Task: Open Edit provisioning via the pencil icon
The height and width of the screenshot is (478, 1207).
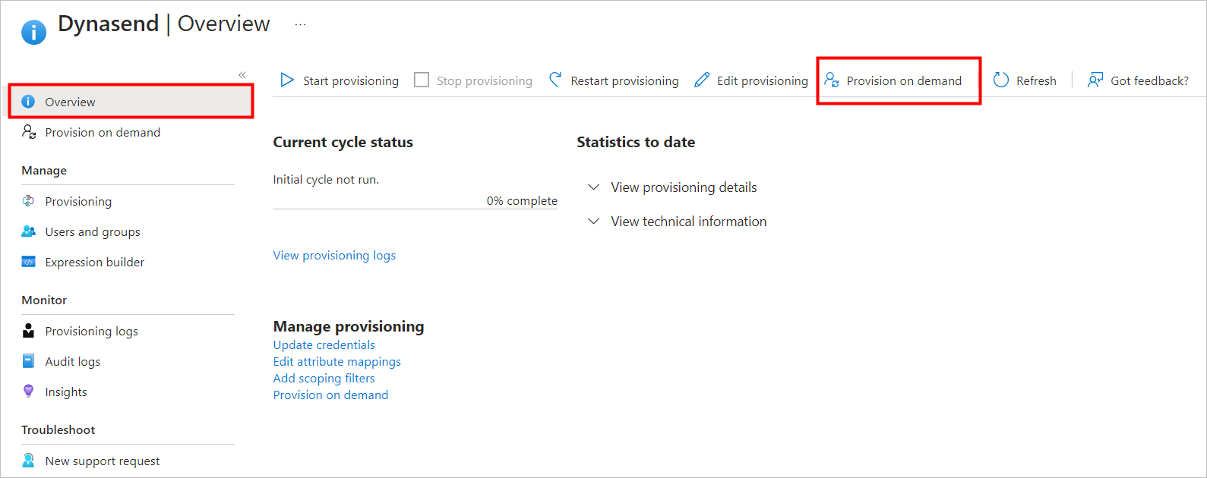Action: (702, 79)
